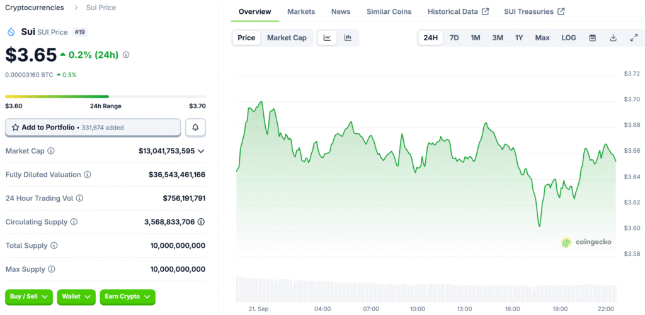Click the #19 rank badge
The image size is (645, 315).
[x=80, y=32]
